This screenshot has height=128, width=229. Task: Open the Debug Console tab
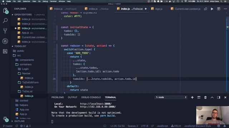(x=91, y=97)
